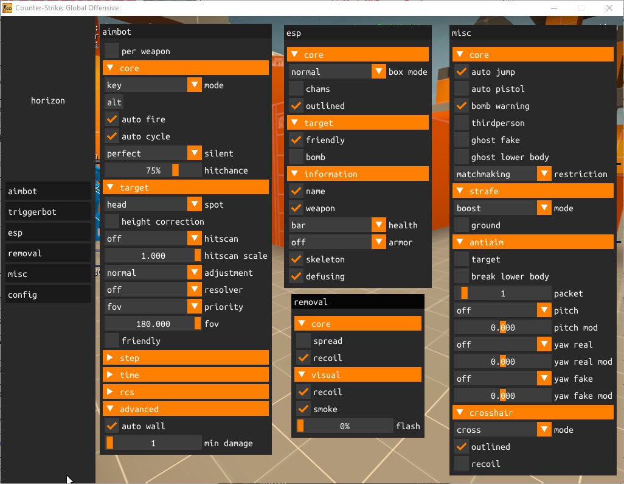Open the pitch dropdown
Screen dimensions: 624x484
(503, 310)
